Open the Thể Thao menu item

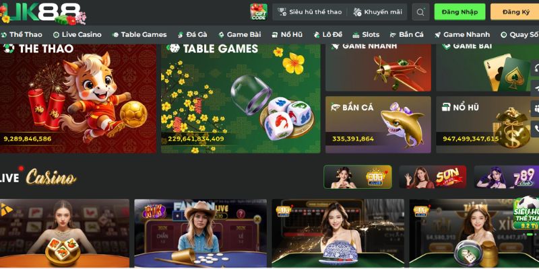point(22,35)
